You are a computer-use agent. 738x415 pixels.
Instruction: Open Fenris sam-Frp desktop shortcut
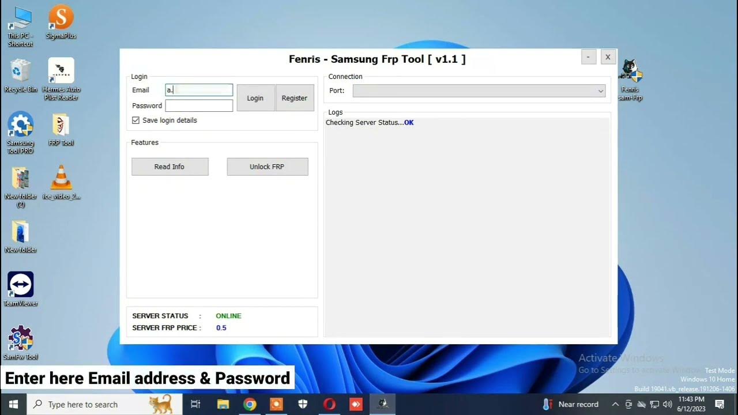[x=630, y=80]
